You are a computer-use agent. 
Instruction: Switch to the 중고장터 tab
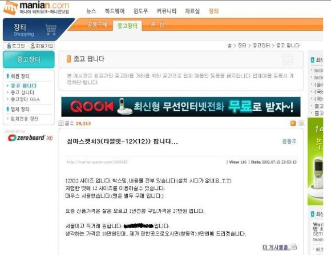[127, 26]
